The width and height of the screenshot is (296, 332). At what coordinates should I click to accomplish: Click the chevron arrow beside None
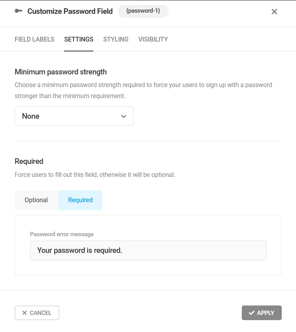point(123,116)
